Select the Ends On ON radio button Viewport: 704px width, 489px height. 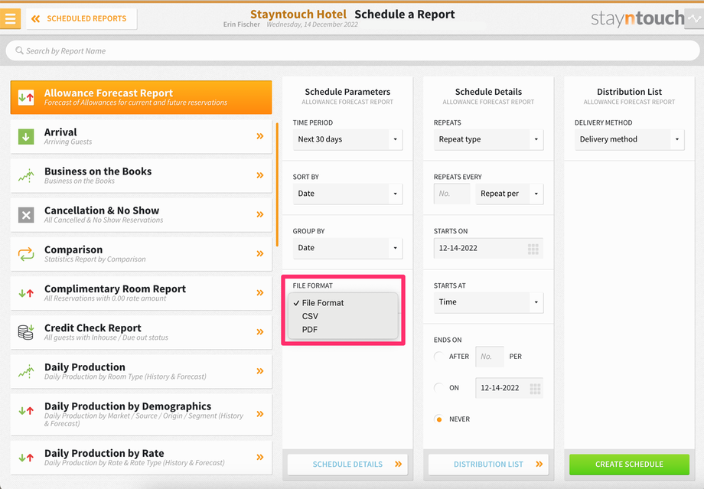438,387
